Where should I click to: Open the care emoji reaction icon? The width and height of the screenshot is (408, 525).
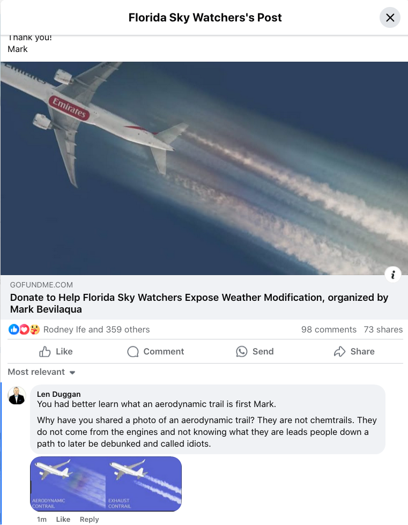click(x=34, y=329)
